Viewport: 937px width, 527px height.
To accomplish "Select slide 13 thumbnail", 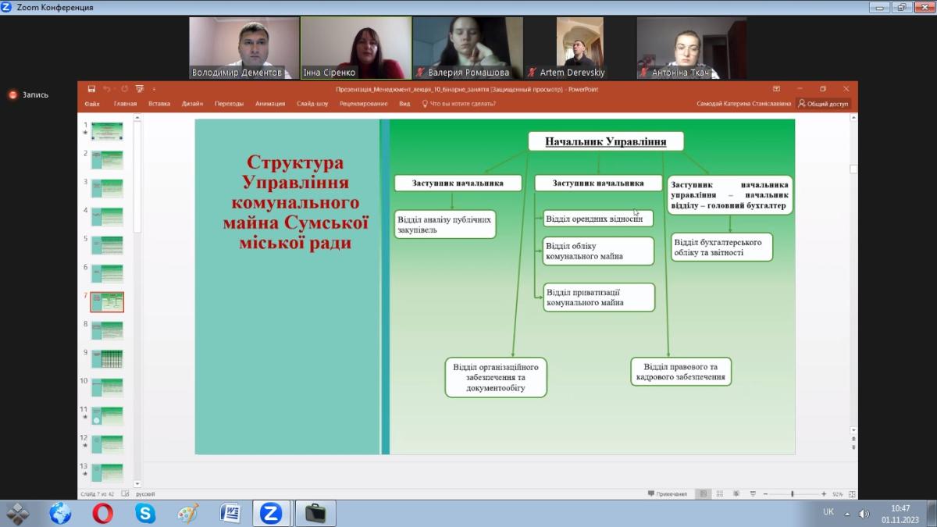I will coord(107,472).
